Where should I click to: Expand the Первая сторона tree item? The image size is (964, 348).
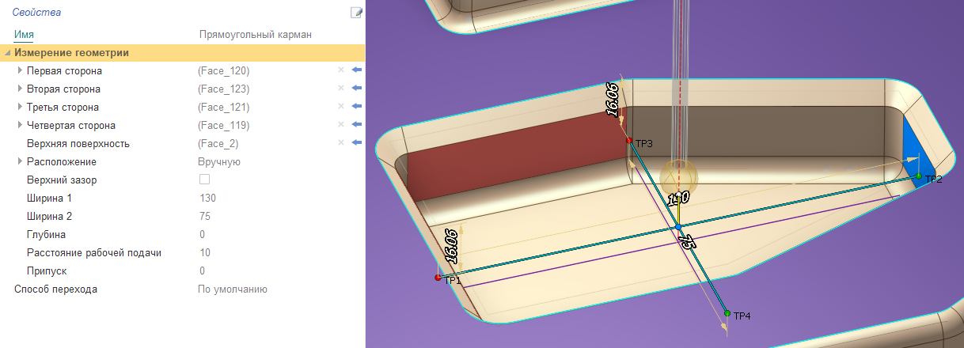(20, 70)
